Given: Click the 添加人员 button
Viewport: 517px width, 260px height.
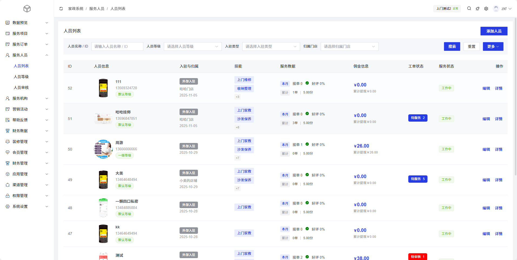Looking at the screenshot, I should pyautogui.click(x=494, y=31).
